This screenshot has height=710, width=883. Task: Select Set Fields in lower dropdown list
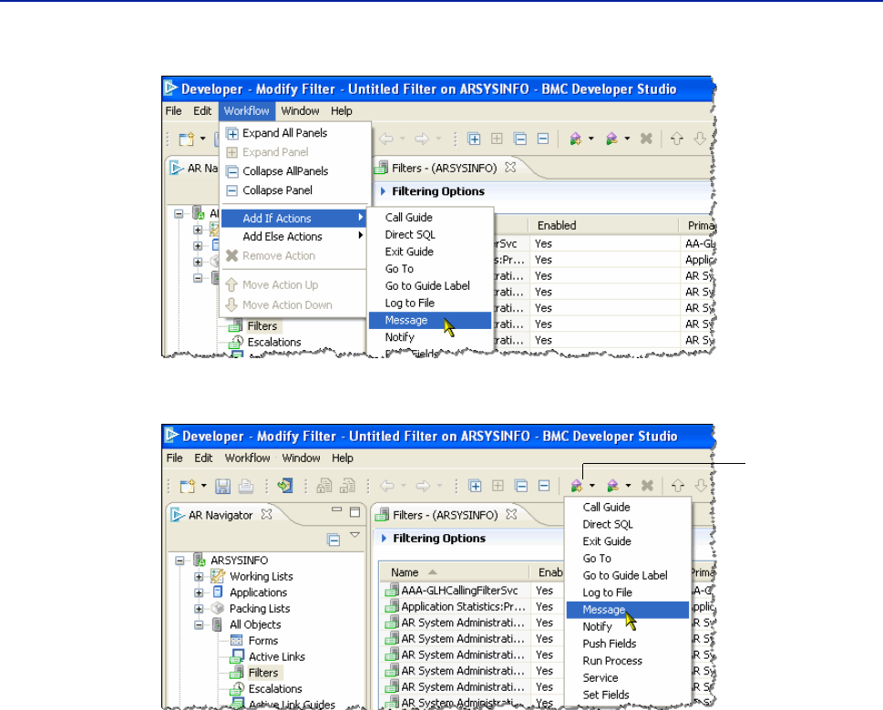[627, 695]
